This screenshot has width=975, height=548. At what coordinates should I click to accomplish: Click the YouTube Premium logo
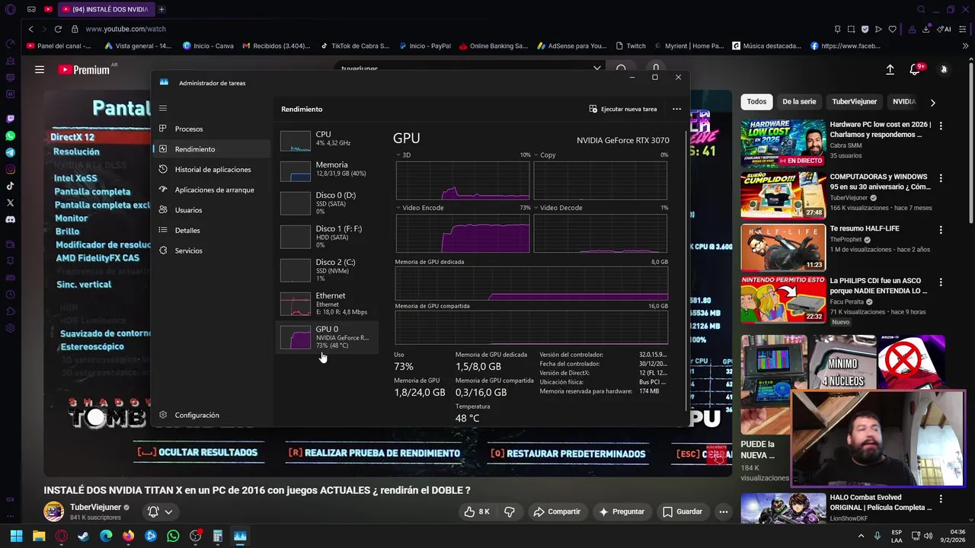click(x=84, y=69)
